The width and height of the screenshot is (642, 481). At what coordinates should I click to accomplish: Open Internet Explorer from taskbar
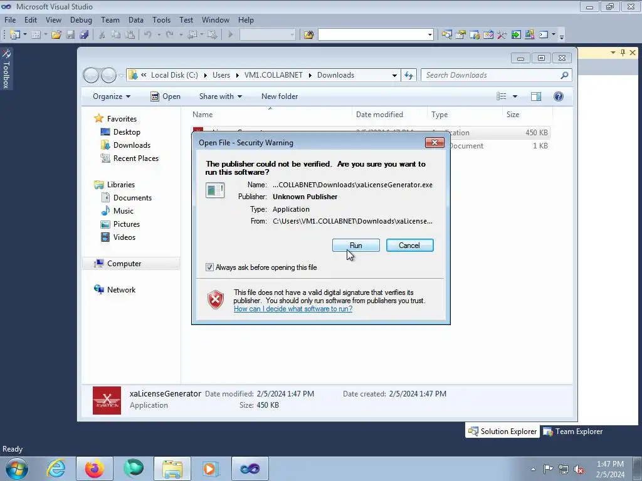point(56,468)
